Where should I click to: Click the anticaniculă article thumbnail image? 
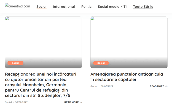pyautogui.click(x=129, y=42)
